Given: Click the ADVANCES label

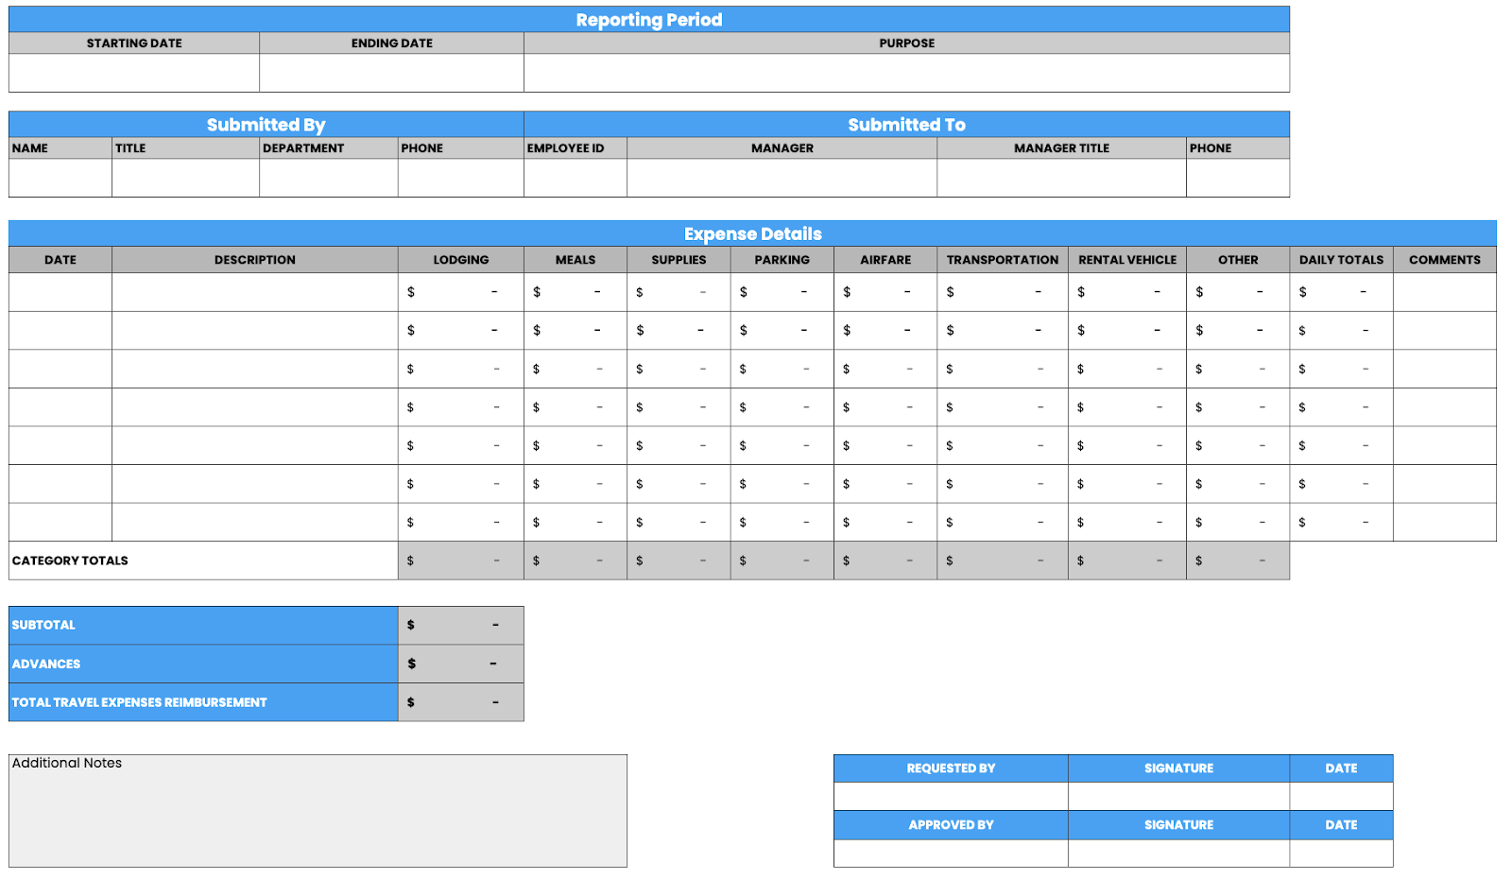Looking at the screenshot, I should point(46,664).
